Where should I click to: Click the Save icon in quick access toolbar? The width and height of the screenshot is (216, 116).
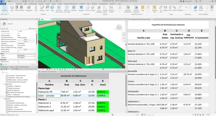click(x=9, y=1)
